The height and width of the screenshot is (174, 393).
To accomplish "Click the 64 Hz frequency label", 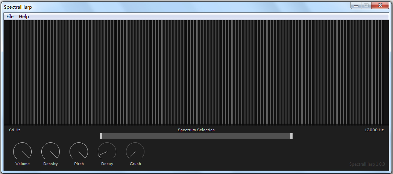I will (15, 130).
